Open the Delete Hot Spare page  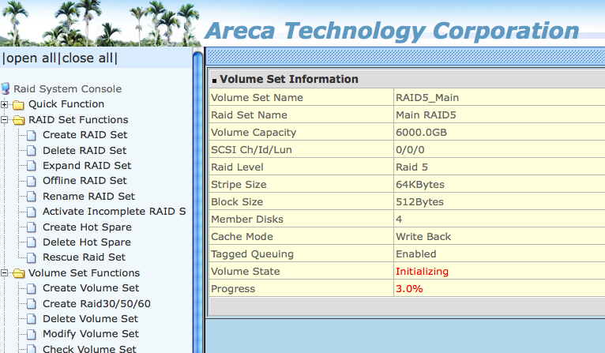click(x=87, y=242)
